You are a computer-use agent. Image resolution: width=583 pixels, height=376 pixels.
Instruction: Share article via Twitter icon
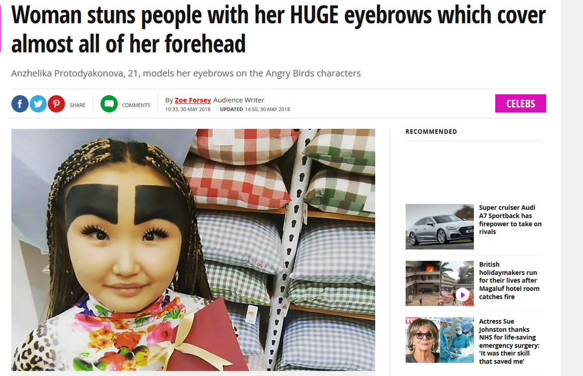[x=38, y=104]
